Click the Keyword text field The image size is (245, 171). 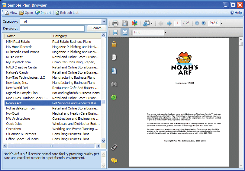coord(52,28)
